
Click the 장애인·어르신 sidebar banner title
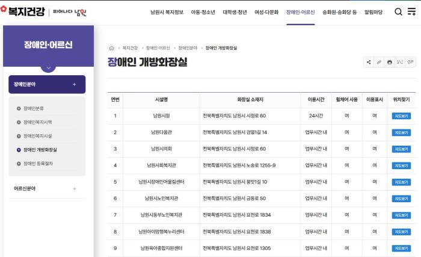coord(48,45)
